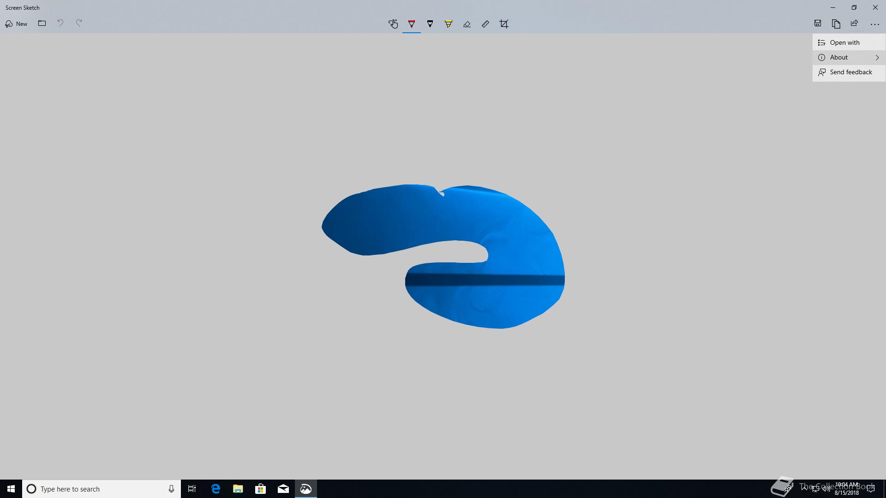
Task: Enable Touch Writing tool
Action: (x=393, y=24)
